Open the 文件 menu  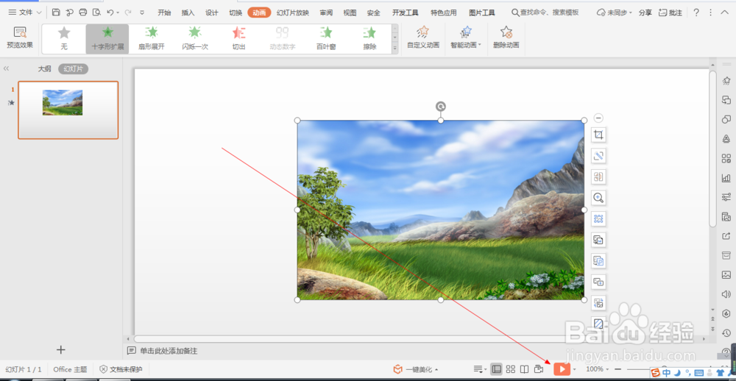tap(25, 13)
